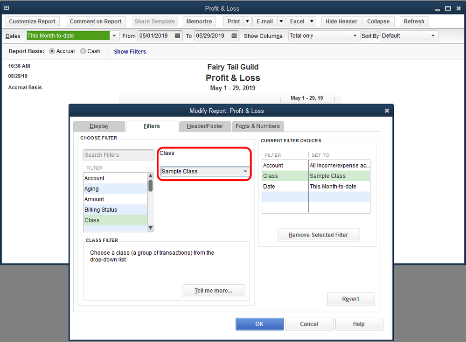Click the Print button
Viewport: 466px width, 342px height.
pos(234,21)
